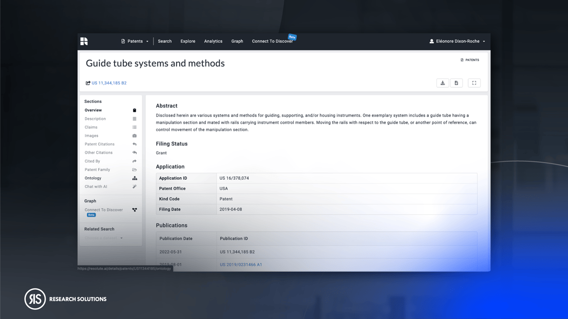
Task: Click the Connect To Discover graph icon
Action: point(135,209)
